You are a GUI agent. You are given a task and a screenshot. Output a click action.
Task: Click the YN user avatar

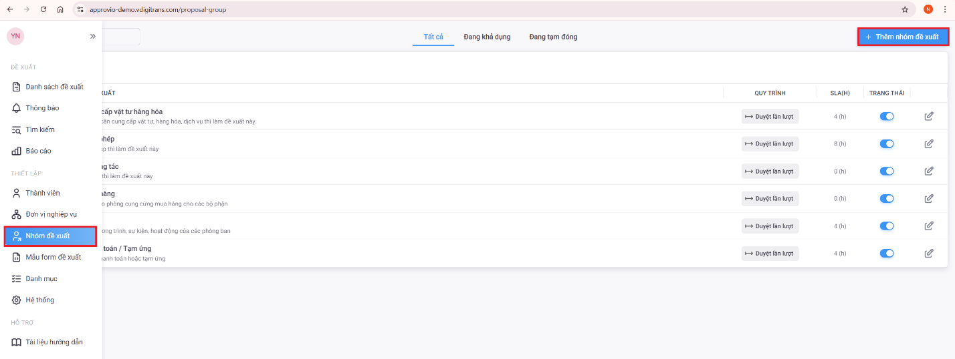(15, 37)
